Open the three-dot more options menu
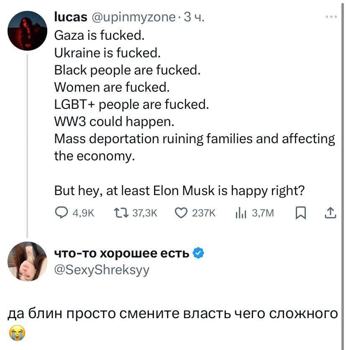346x350 pixels. tap(331, 18)
